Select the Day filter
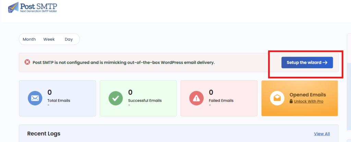The height and width of the screenshot is (142, 351). pos(69,39)
